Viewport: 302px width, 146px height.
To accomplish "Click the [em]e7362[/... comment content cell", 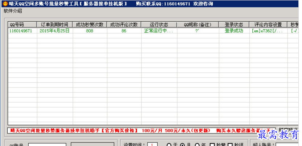I will click(x=267, y=31).
